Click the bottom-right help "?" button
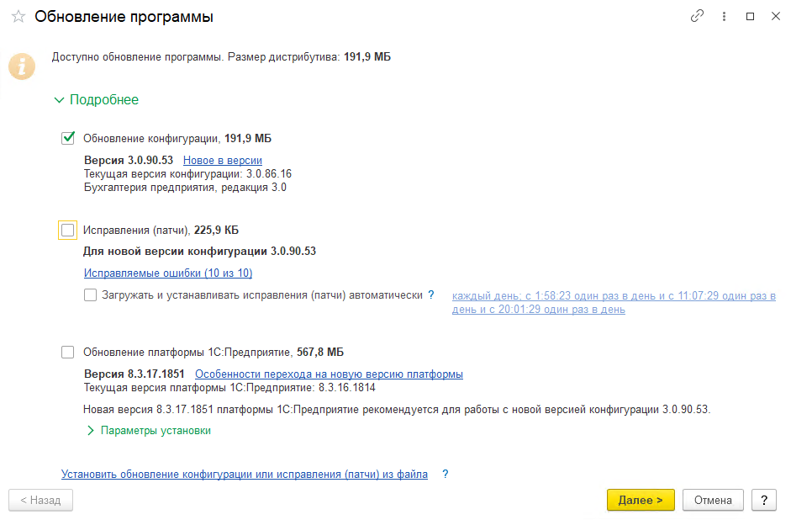Viewport: 791px width, 520px height. (763, 500)
